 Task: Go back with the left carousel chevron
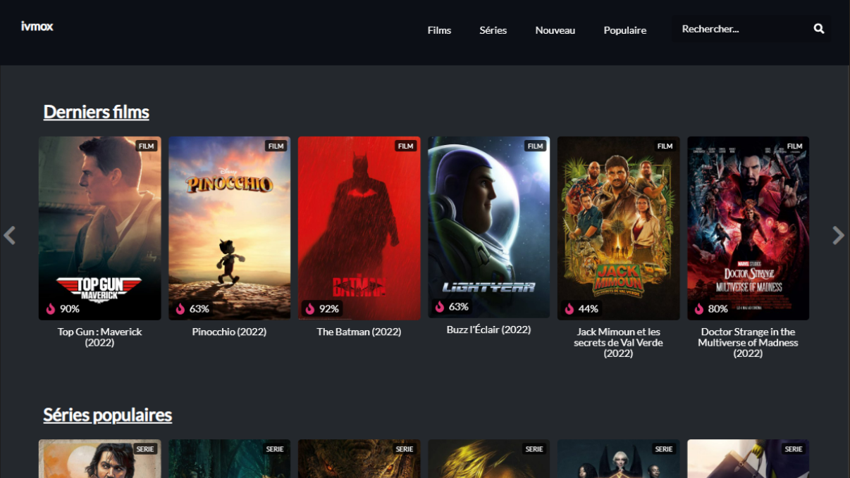click(10, 235)
